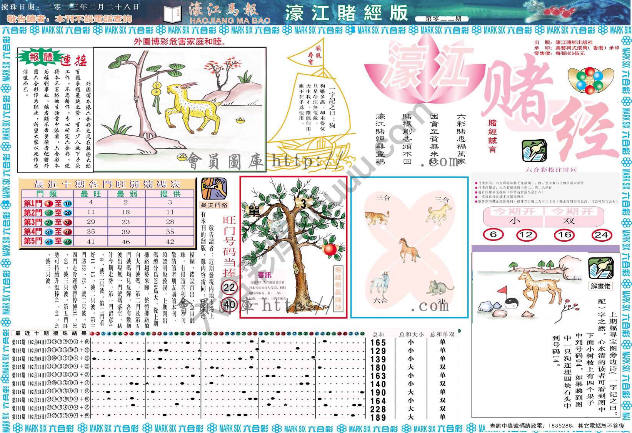Click the 总和大小 column header

412,334
